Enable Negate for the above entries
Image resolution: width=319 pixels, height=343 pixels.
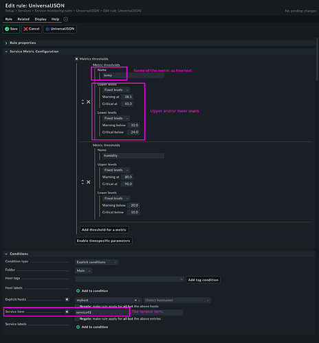(x=77, y=319)
